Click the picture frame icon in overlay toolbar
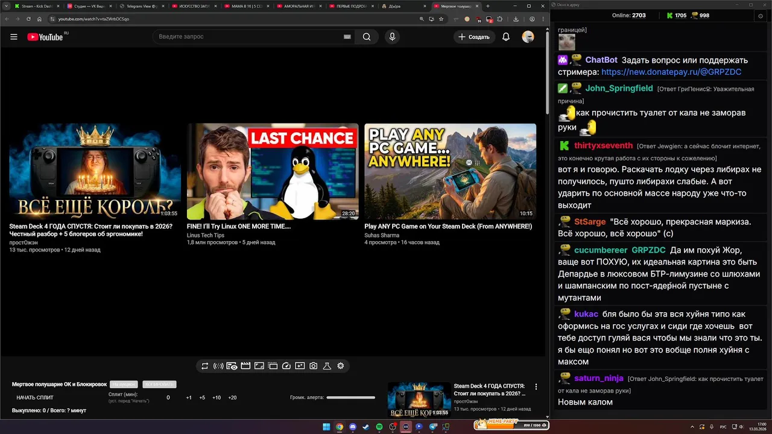Image resolution: width=772 pixels, height=434 pixels. point(259,366)
